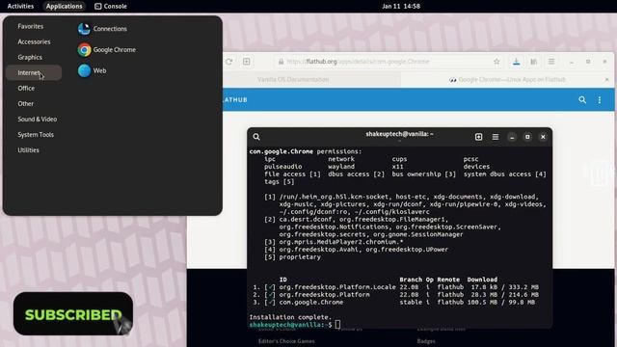The height and width of the screenshot is (347, 617).
Task: Open Activities overview
Action: click(20, 6)
